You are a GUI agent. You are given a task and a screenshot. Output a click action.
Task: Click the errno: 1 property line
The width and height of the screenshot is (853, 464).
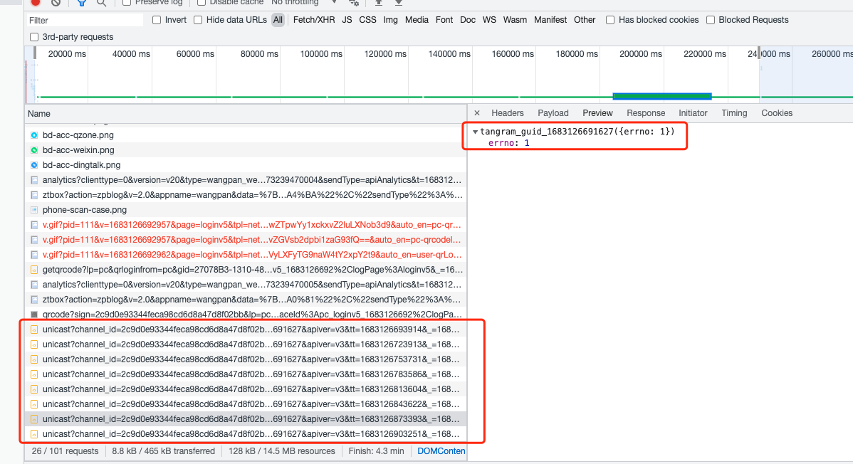coord(508,143)
